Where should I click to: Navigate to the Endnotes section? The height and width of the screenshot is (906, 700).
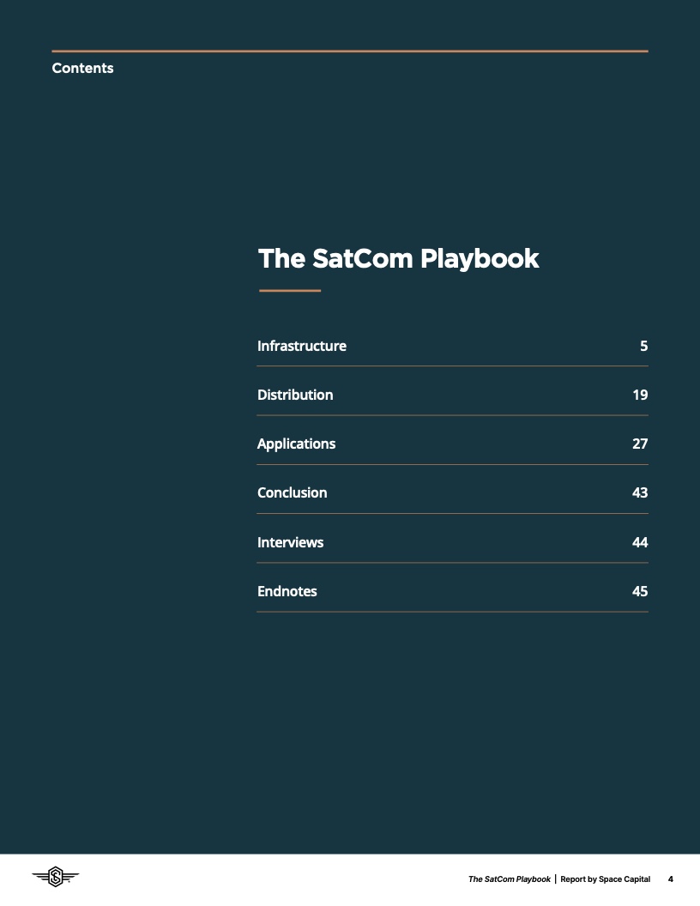tap(287, 592)
